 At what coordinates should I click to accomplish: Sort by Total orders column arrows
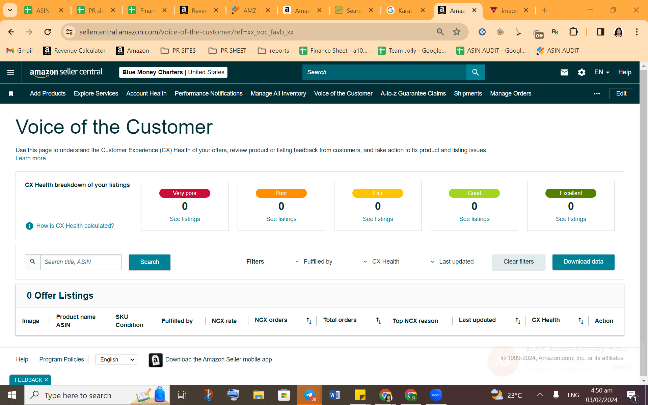pos(378,321)
